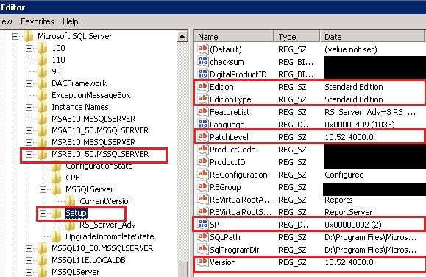Viewport: 426px width, 277px height.
Task: Expand the 100 registry key
Action: pyautogui.click(x=29, y=48)
